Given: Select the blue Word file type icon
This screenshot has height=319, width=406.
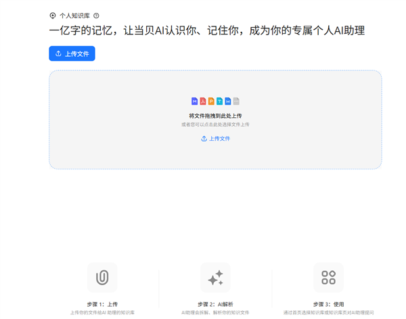Looking at the screenshot, I should pyautogui.click(x=228, y=102).
